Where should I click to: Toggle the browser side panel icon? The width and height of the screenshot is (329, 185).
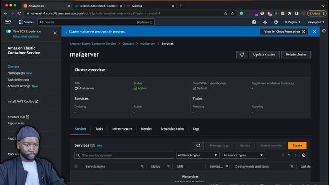point(297,13)
